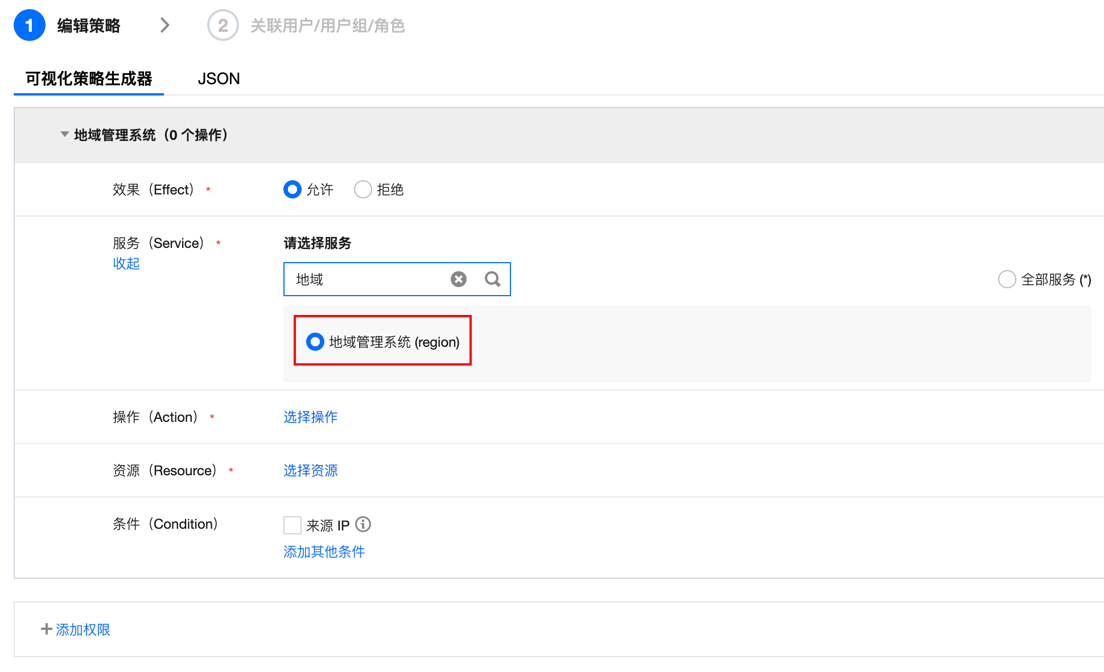This screenshot has width=1104, height=672.
Task: Select the 拒绝 effect radio button
Action: coord(363,189)
